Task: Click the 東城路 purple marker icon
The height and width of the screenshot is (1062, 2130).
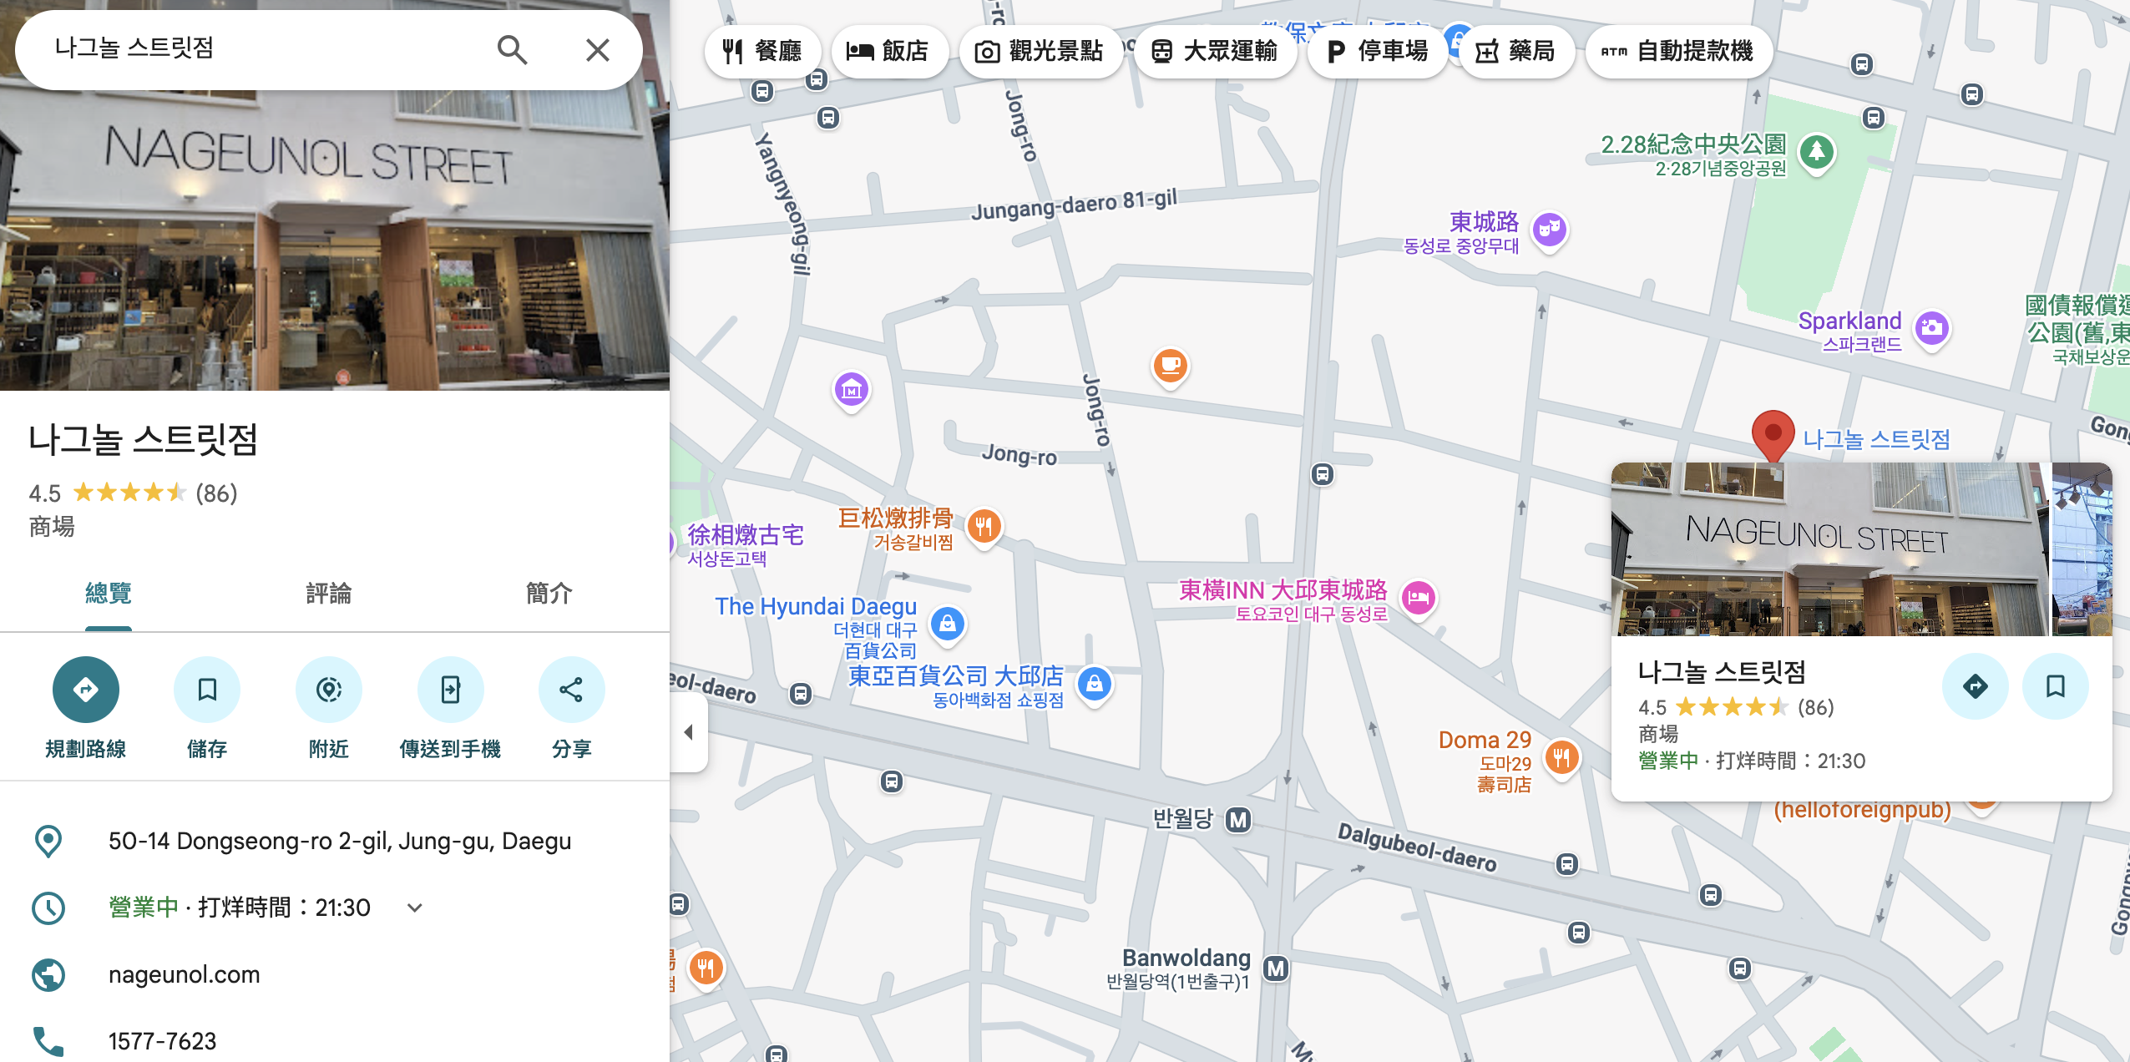Action: click(1550, 230)
